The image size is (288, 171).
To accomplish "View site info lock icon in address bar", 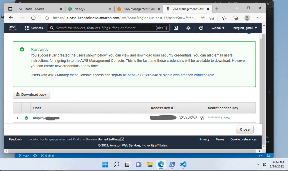I will (x=47, y=18).
